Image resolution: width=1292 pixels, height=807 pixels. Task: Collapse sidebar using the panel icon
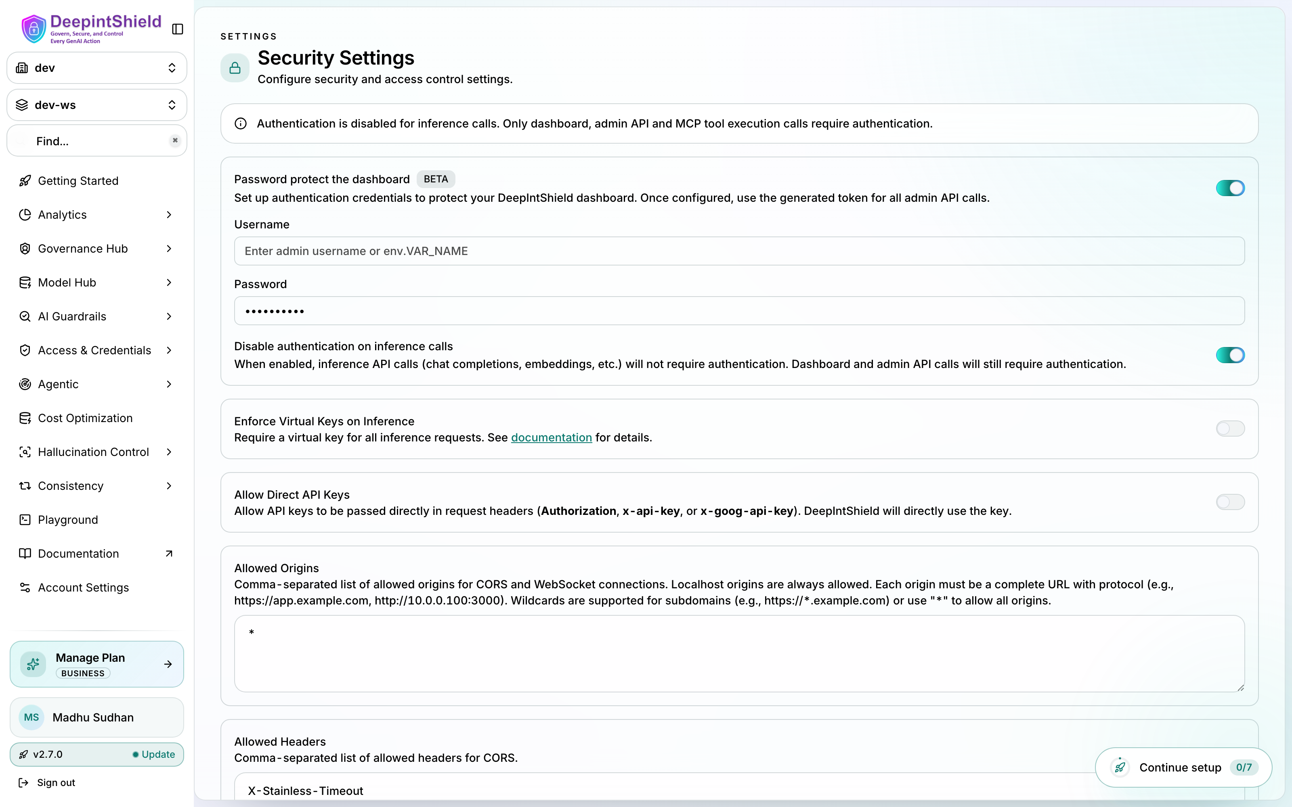coord(178,29)
